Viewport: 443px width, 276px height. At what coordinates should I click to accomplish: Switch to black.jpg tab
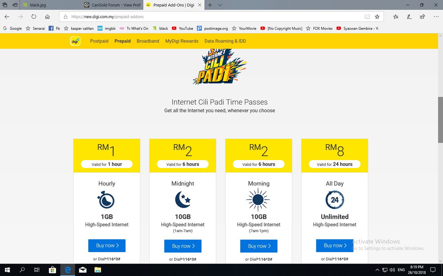51,5
